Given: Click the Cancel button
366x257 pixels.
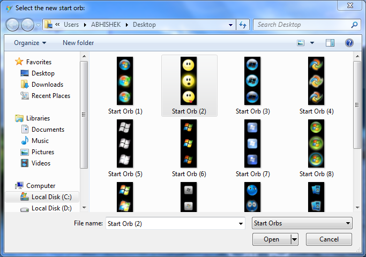Looking at the screenshot, I should coord(329,239).
